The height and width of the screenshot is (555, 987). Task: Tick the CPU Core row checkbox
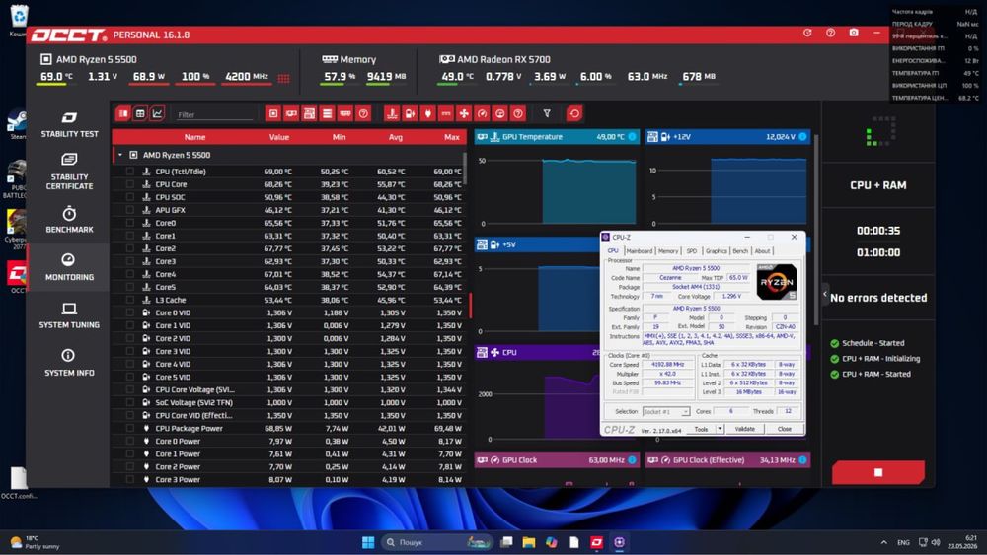[x=129, y=184]
